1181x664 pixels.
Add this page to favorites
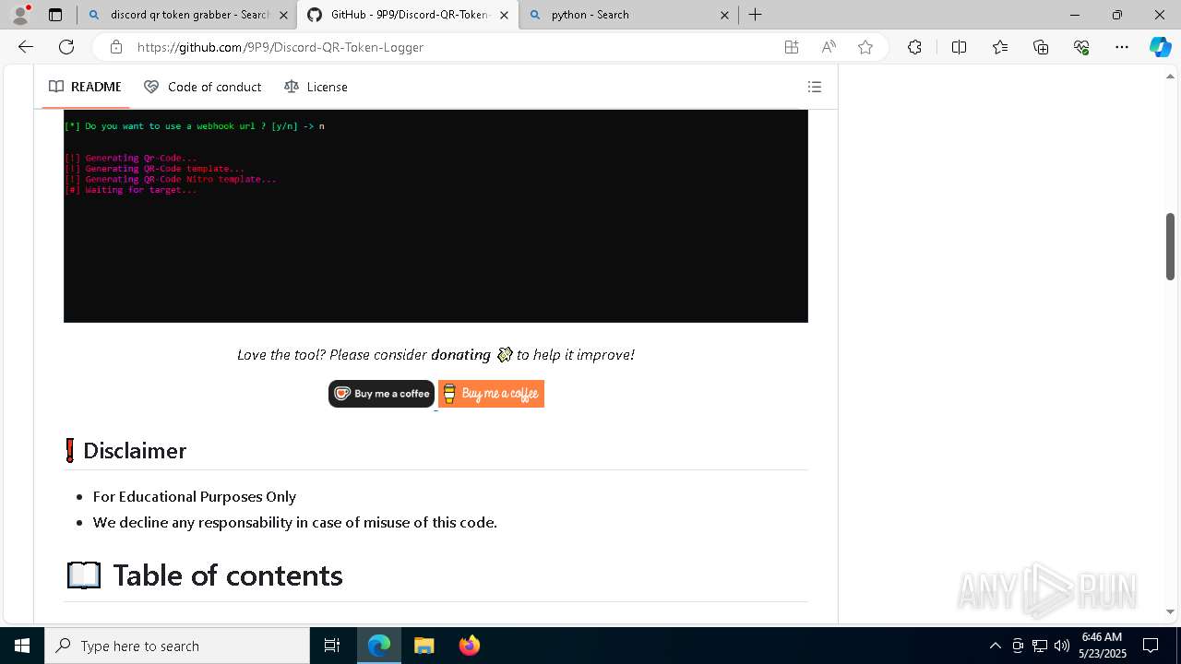click(865, 47)
